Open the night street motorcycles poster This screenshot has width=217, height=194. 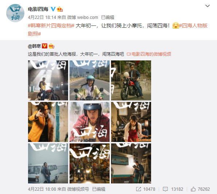90,163
